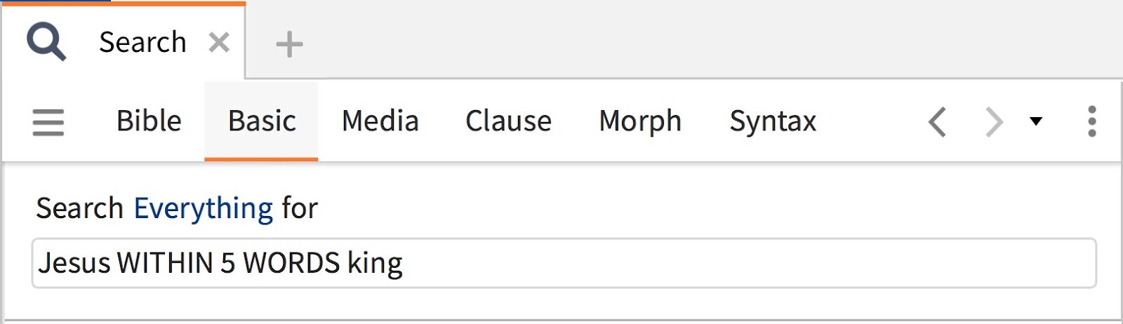Close the Search tab

pos(219,43)
